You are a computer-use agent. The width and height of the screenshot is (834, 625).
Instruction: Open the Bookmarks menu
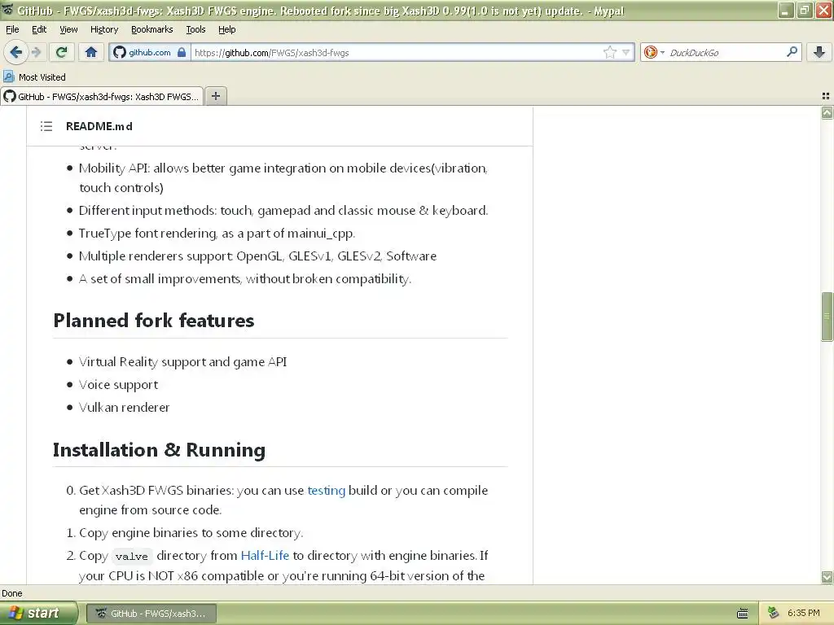click(x=151, y=29)
